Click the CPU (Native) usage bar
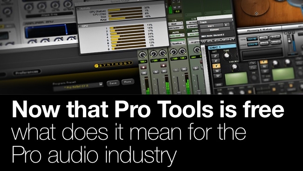This screenshot has width=303, height=171. click(x=124, y=9)
